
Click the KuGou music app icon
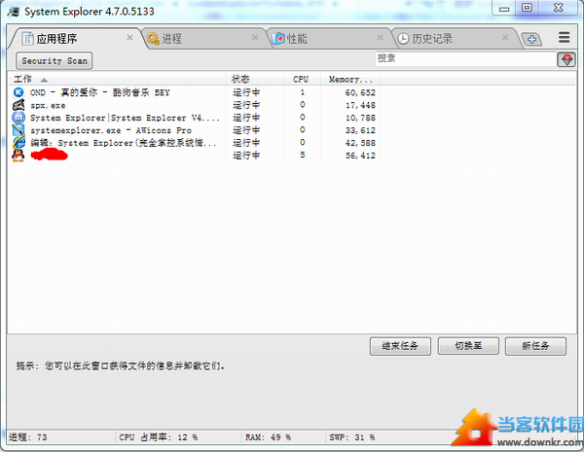tap(18, 92)
